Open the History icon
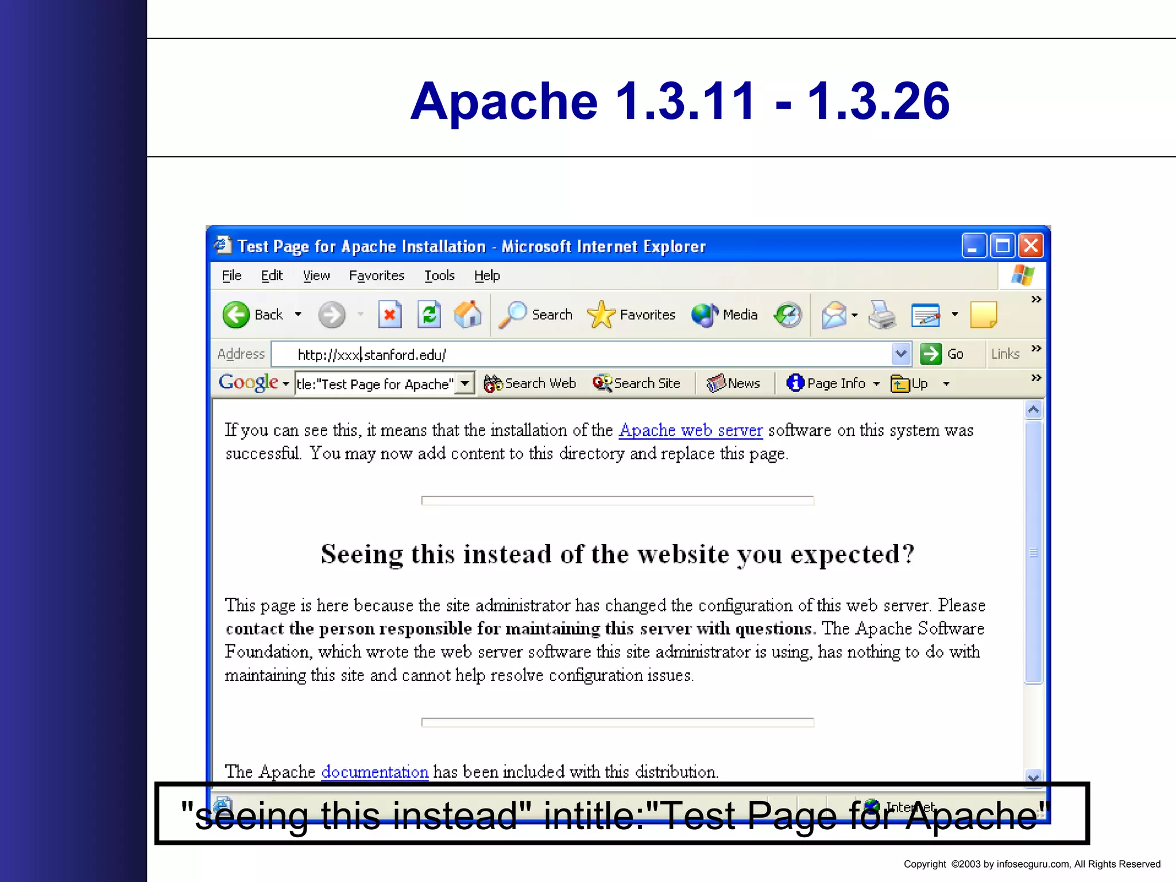Screen dimensions: 1176x882 tap(788, 315)
